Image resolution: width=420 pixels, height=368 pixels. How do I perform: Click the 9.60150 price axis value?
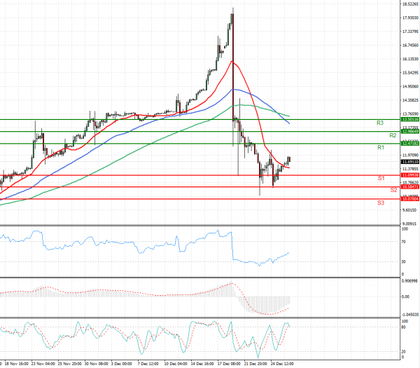(x=411, y=210)
